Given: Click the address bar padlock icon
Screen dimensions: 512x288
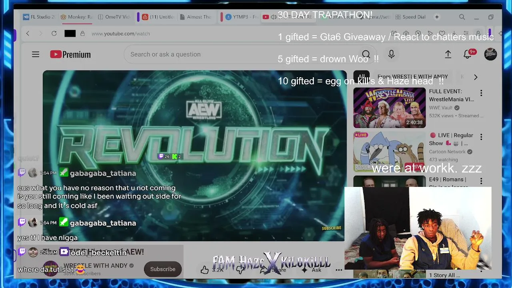Looking at the screenshot, I should [x=82, y=34].
